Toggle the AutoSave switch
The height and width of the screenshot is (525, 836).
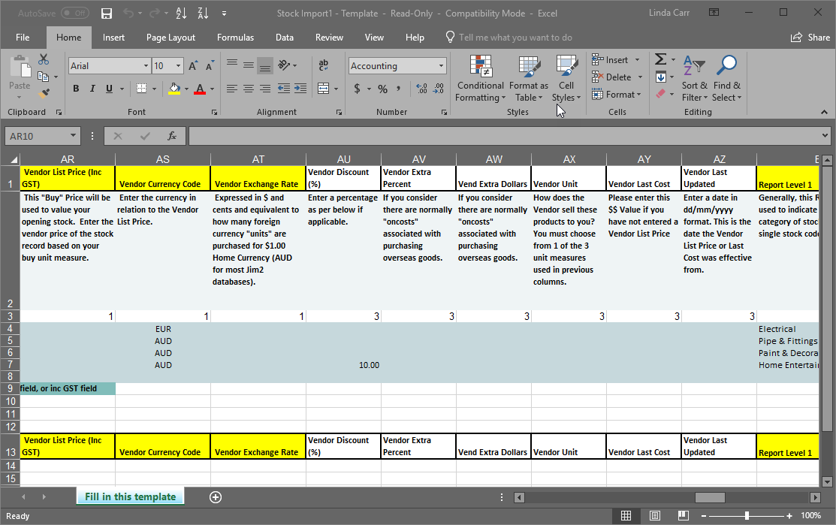[74, 14]
